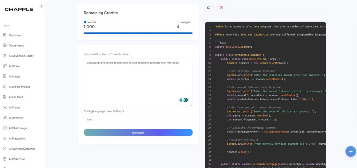Screen dimensions: 357x168
Task: Click the Images legend gray dot
Action: coord(178,22)
